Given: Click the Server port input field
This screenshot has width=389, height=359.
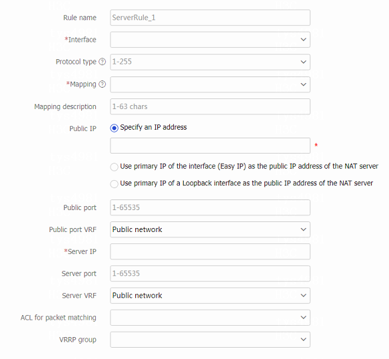Looking at the screenshot, I should [x=210, y=274].
